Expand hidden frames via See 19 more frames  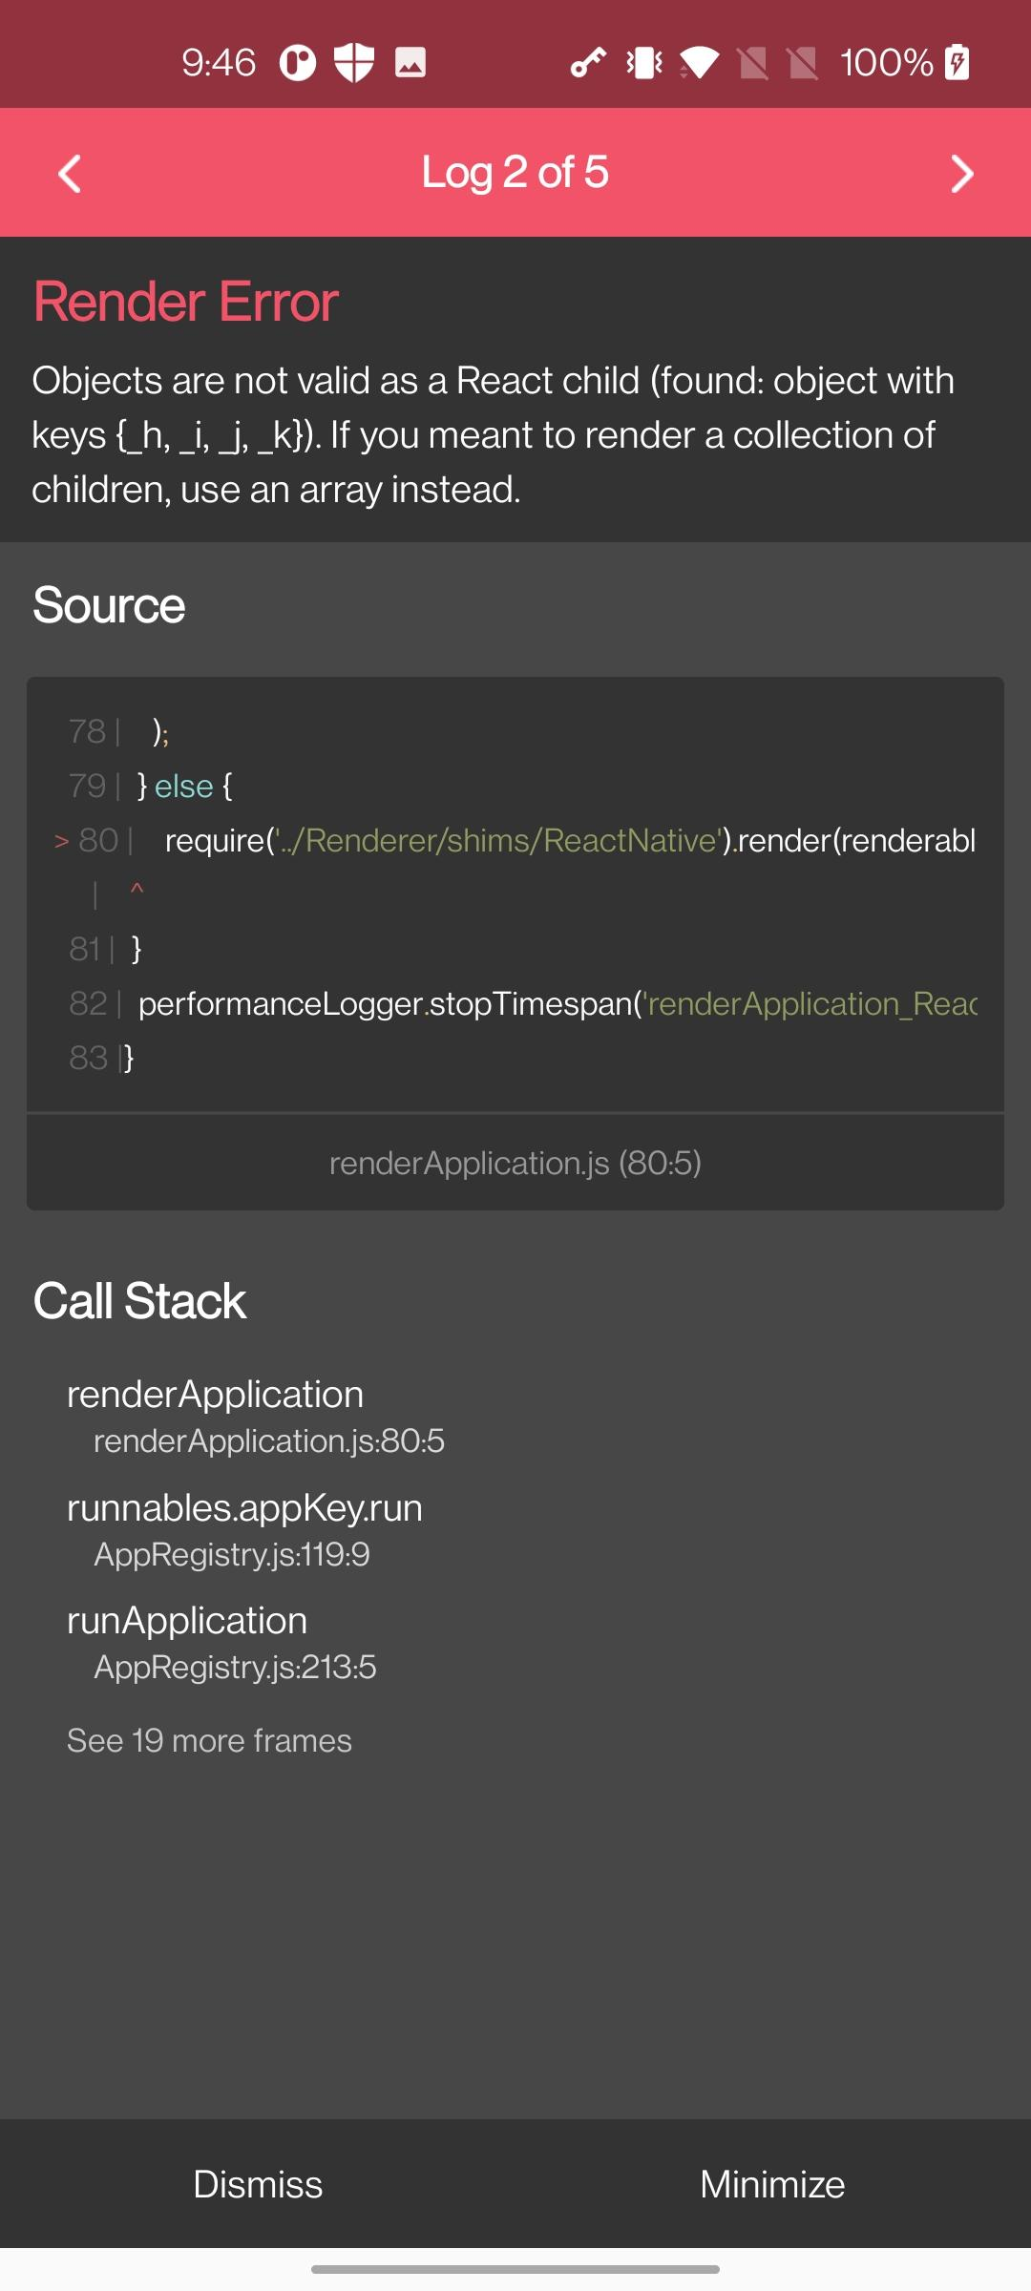pos(209,1741)
